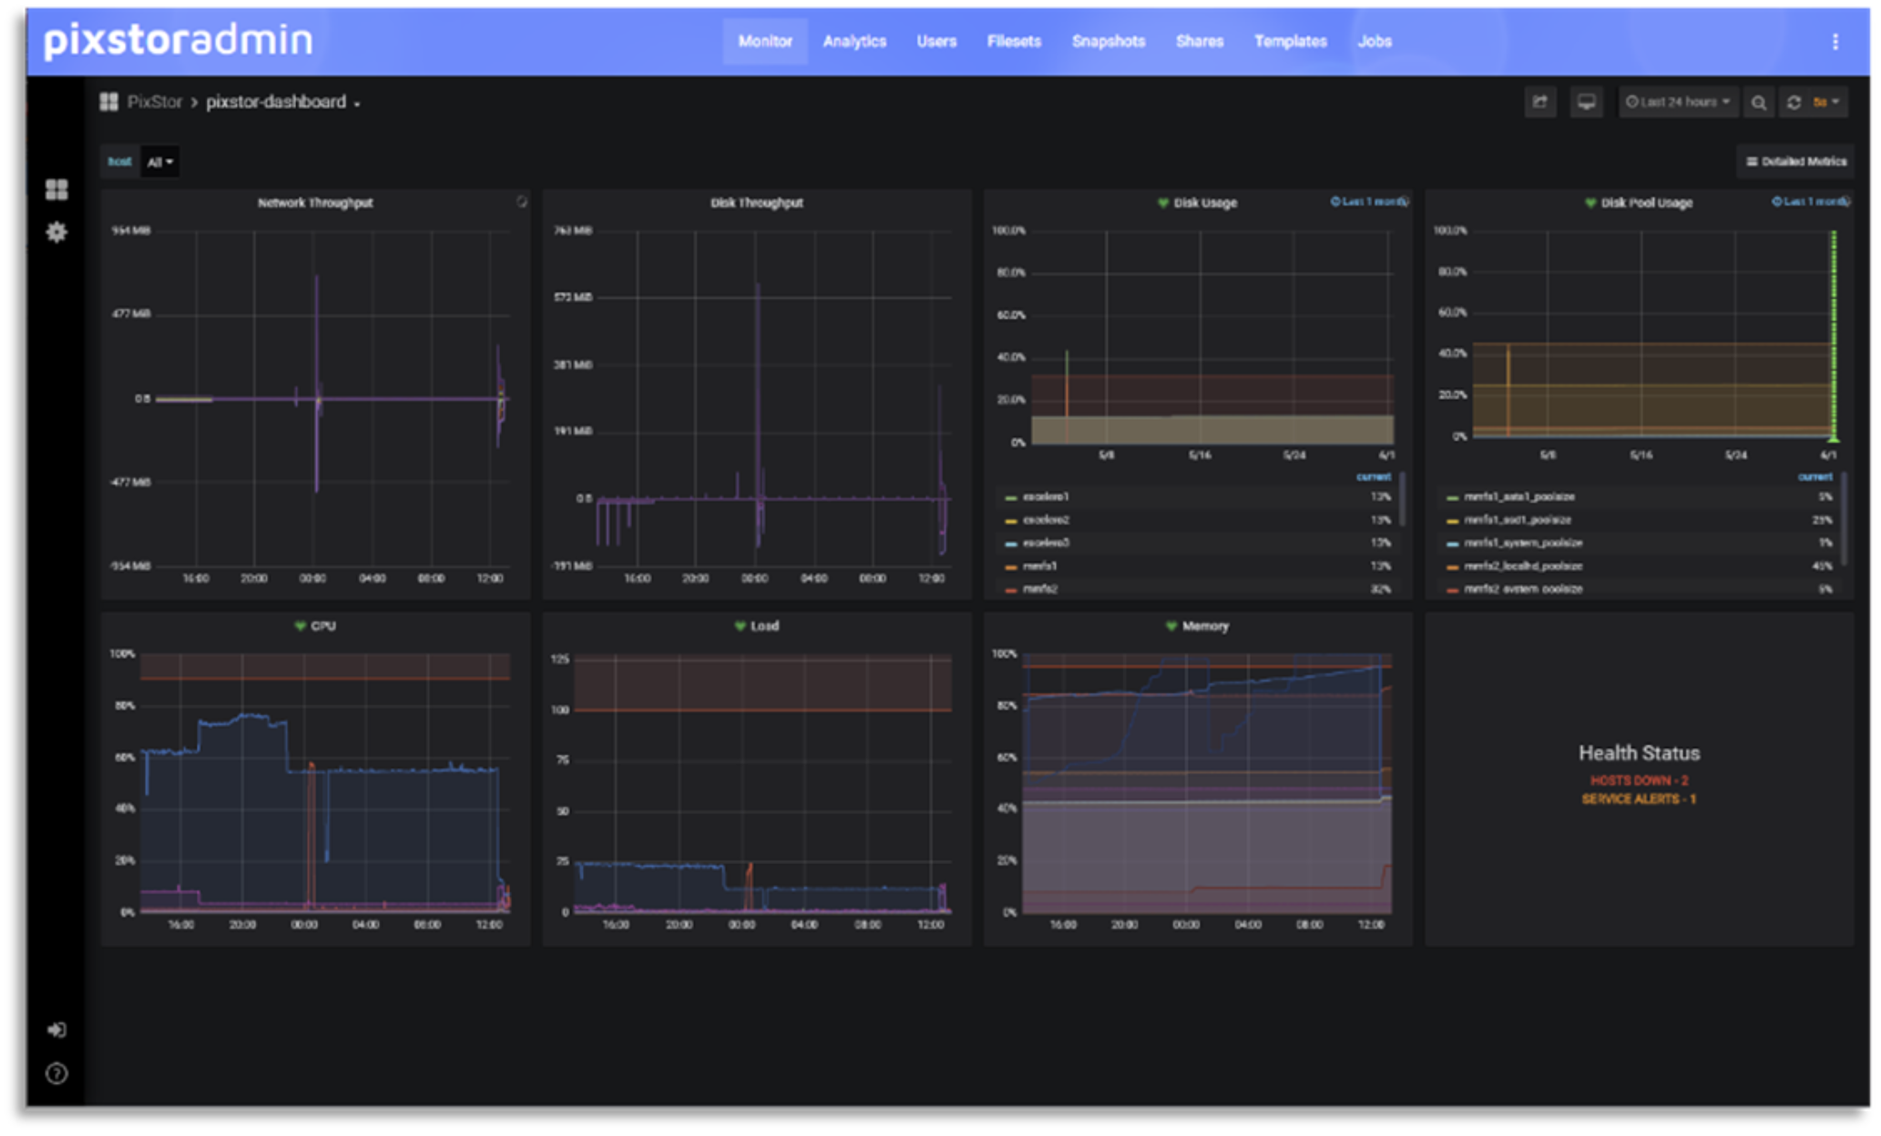Viewport: 1881px width, 1136px height.
Task: Click the Disk Usage legend scrollbar
Action: point(1402,499)
